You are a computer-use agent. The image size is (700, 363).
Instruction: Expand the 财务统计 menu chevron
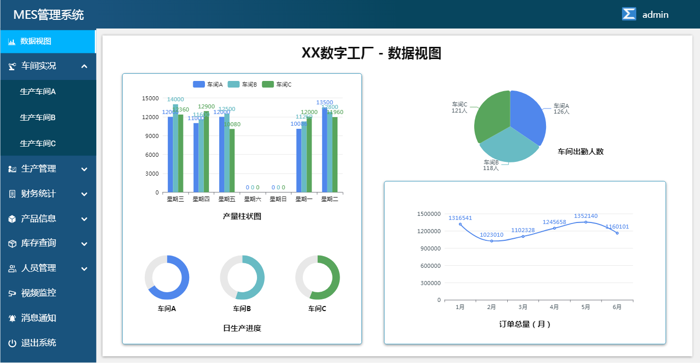pos(84,194)
